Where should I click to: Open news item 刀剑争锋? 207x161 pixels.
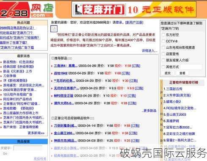[x=10, y=76]
